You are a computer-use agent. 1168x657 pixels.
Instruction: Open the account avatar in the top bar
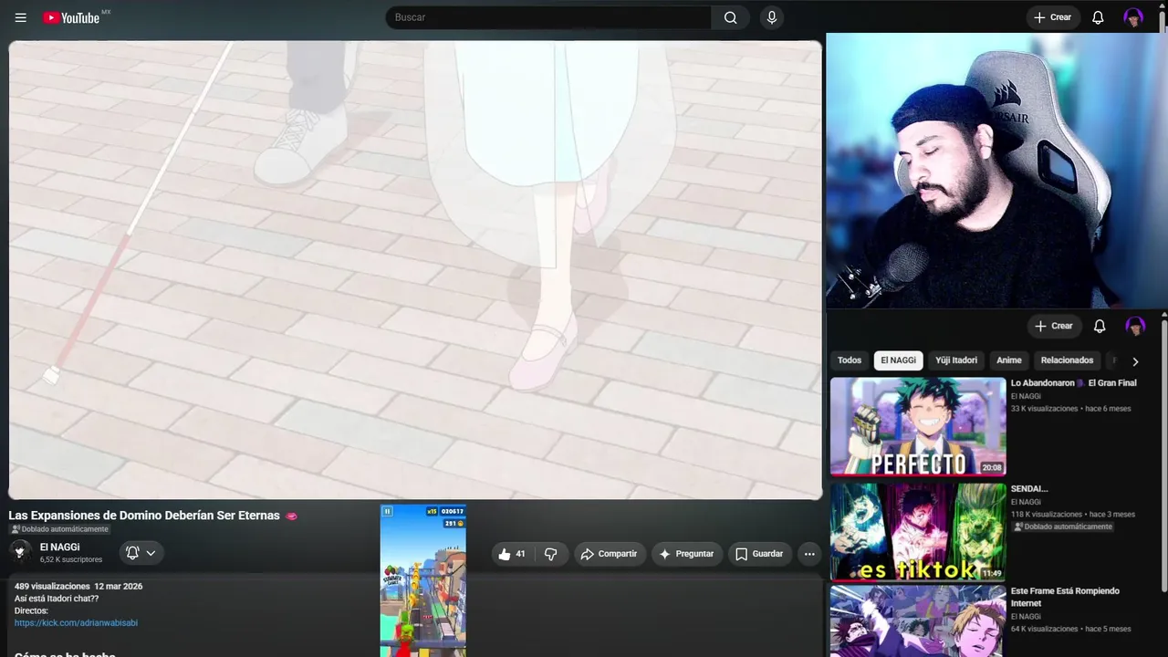[1133, 17]
